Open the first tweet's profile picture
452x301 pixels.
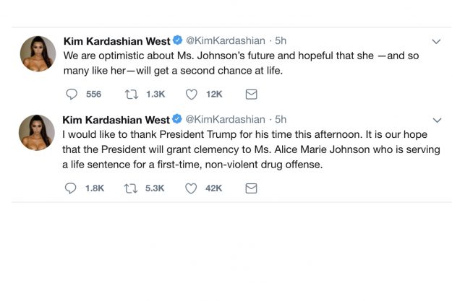[x=38, y=53]
